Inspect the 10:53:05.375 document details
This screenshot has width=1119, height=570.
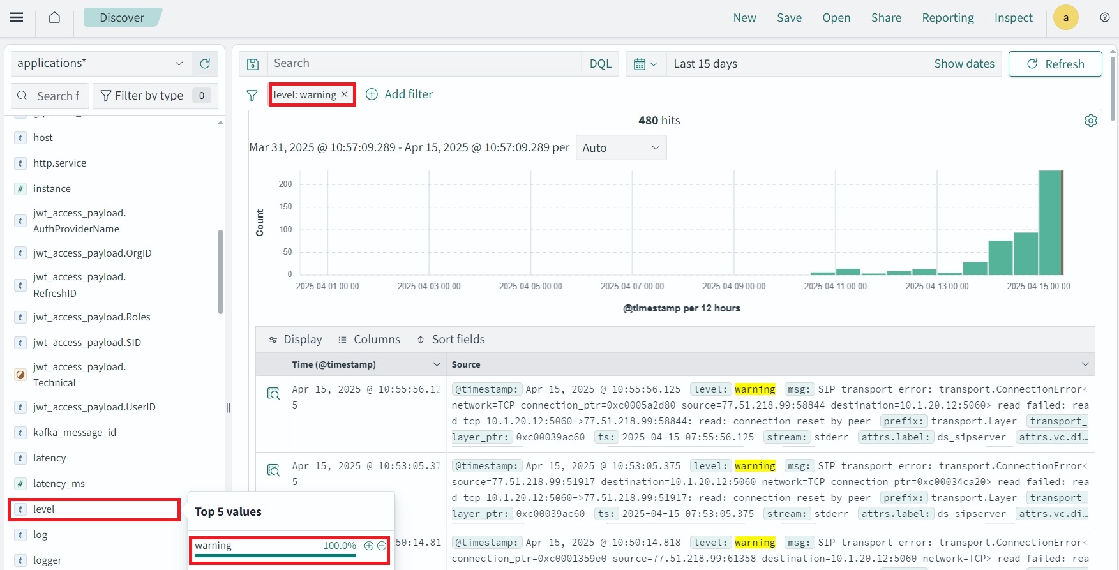click(273, 470)
